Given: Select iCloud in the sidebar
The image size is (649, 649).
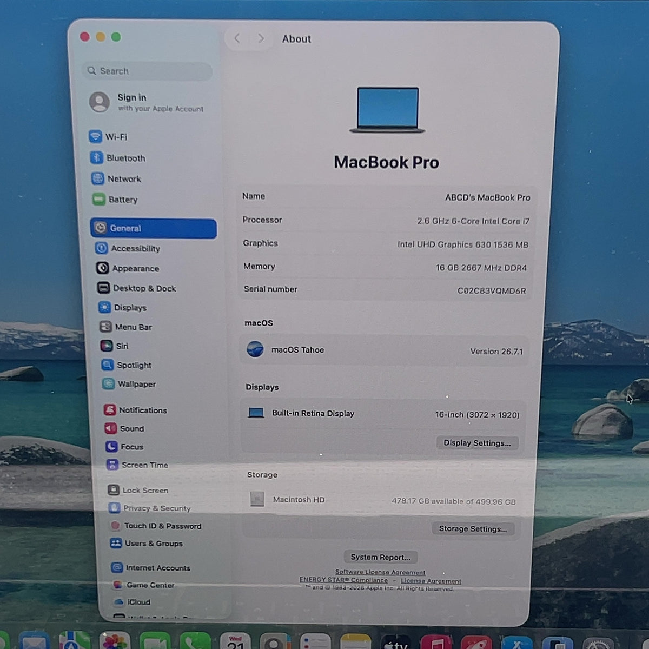Looking at the screenshot, I should click(x=132, y=601).
